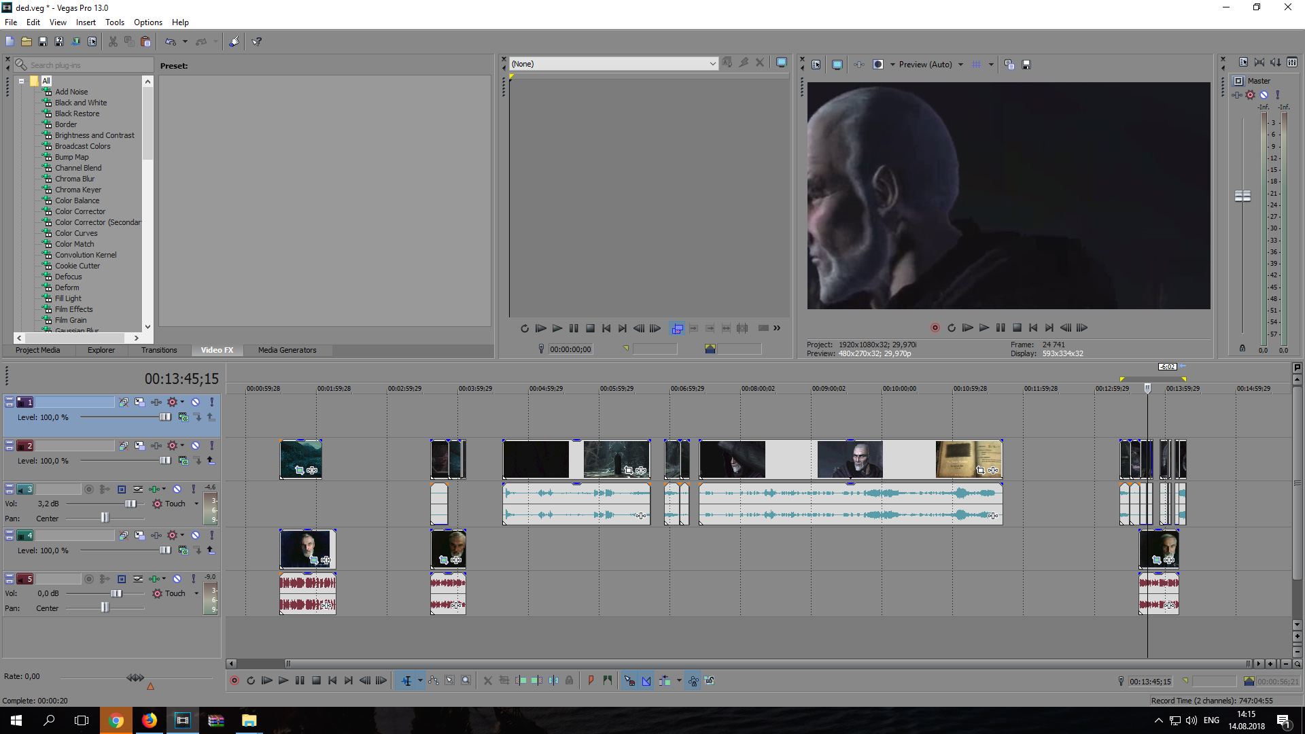Open Track Motion on video track 2

[x=139, y=446]
